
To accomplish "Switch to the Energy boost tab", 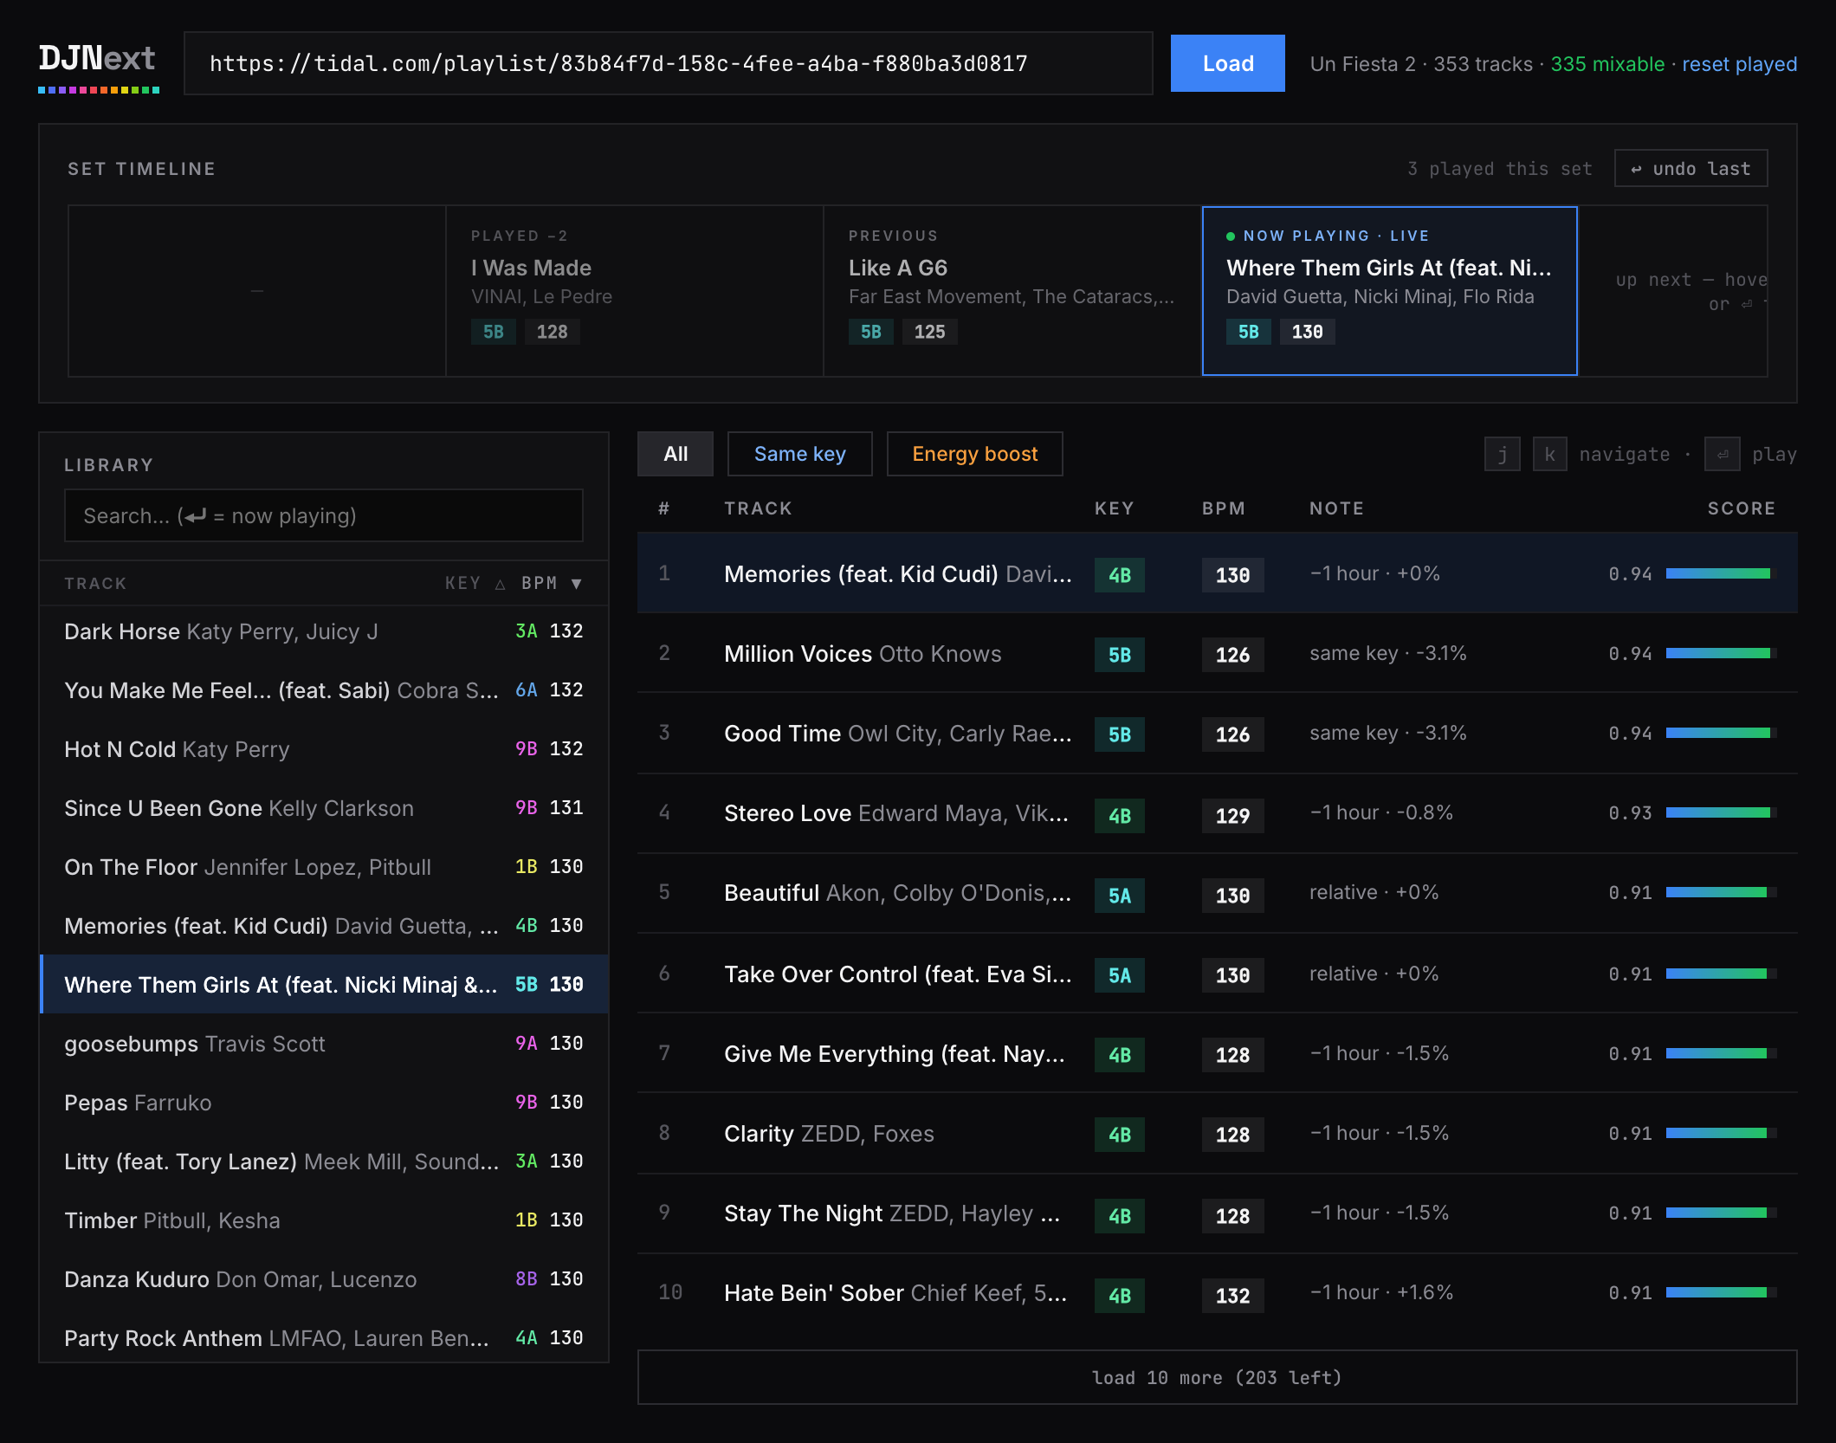I will (x=974, y=454).
